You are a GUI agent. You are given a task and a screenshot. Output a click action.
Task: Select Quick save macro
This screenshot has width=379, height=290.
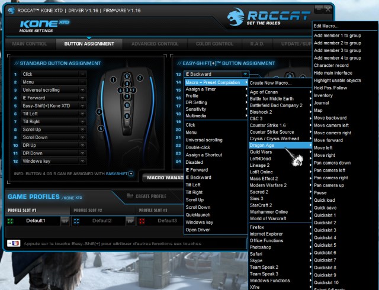(x=325, y=208)
